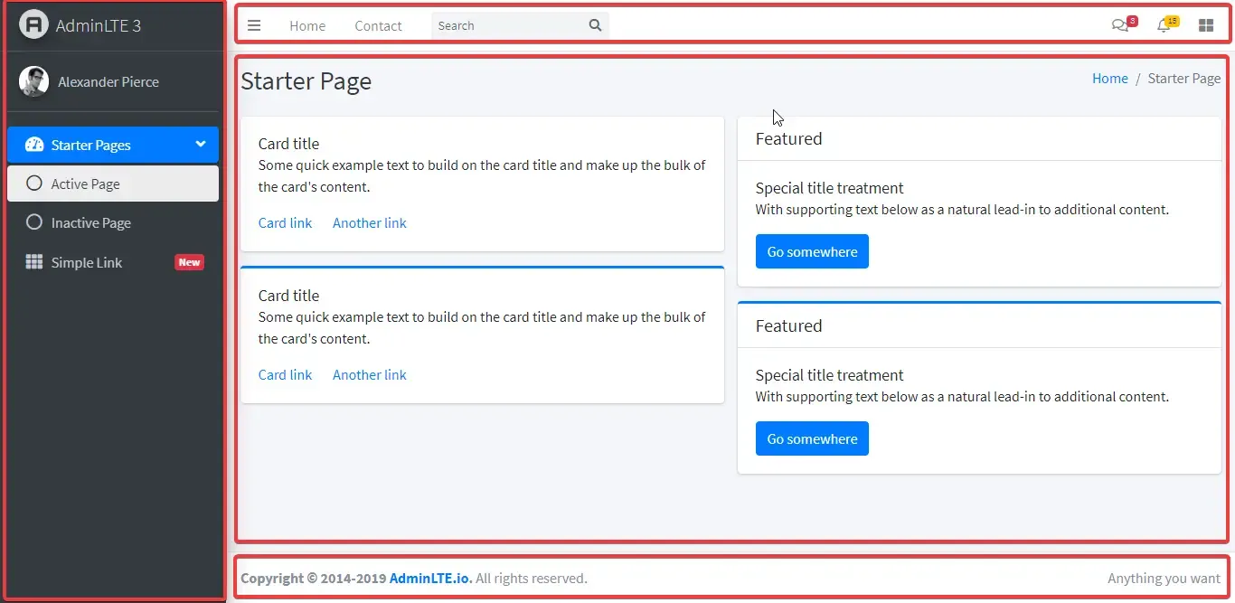The width and height of the screenshot is (1235, 603).
Task: Click the grid icon in top right navbar
Action: 1206,25
